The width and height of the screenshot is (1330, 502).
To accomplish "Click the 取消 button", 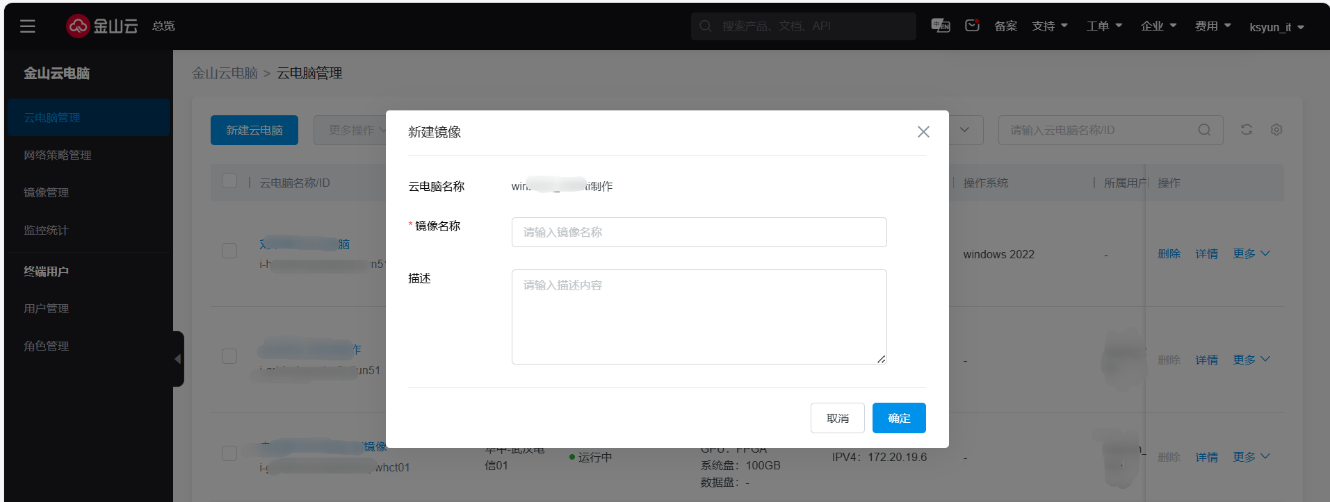I will pos(837,418).
